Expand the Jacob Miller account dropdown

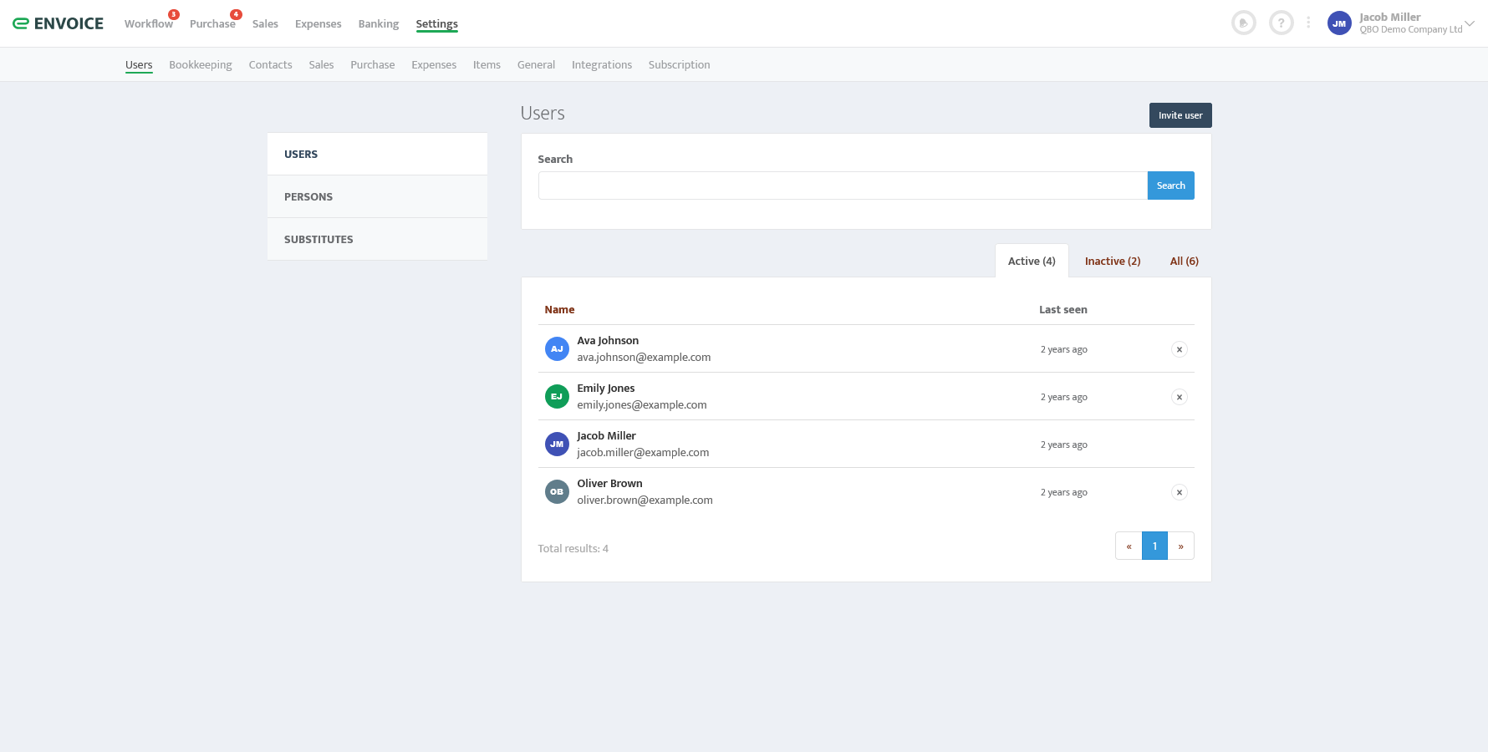coord(1469,23)
